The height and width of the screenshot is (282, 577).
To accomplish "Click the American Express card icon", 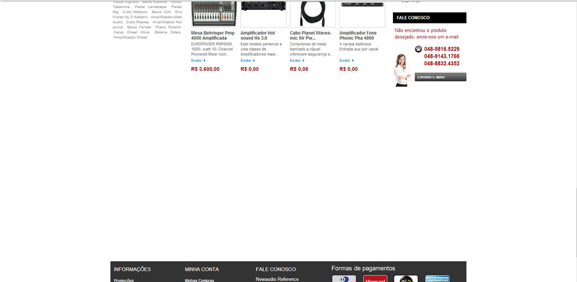I will coord(437,279).
